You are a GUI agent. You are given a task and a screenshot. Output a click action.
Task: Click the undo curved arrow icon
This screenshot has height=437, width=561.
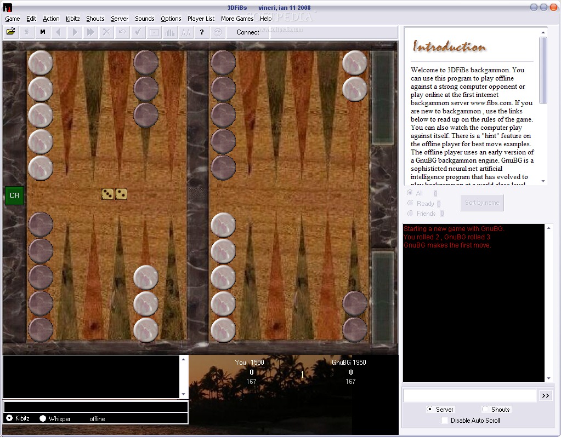122,32
